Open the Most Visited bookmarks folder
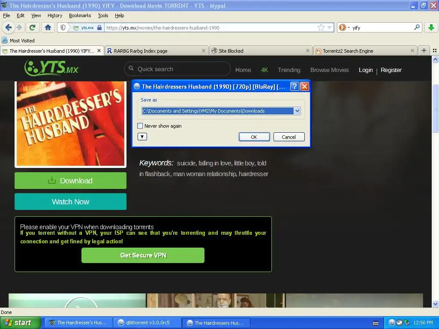This screenshot has width=439, height=329. click(18, 41)
